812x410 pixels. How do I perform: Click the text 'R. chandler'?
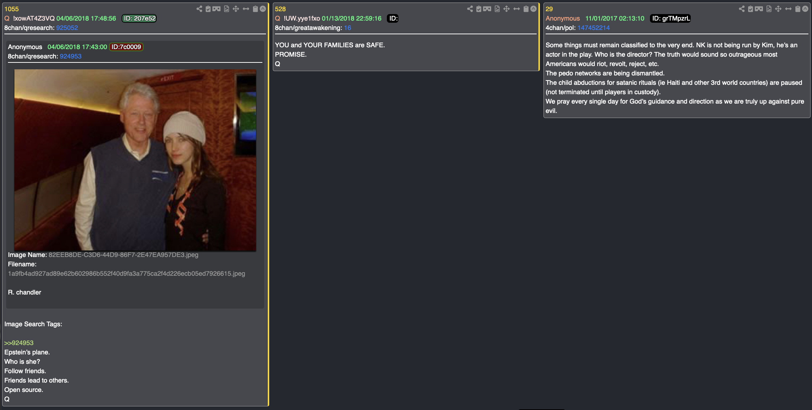[x=25, y=292]
